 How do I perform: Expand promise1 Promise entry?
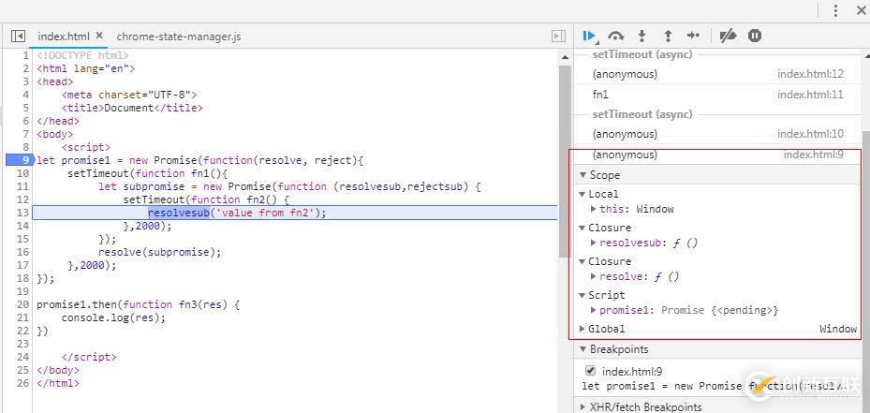(x=594, y=310)
